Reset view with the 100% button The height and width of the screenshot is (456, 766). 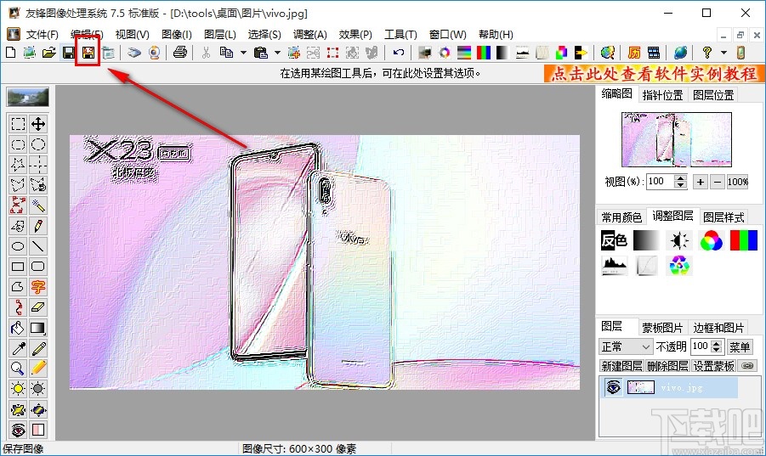coord(737,182)
